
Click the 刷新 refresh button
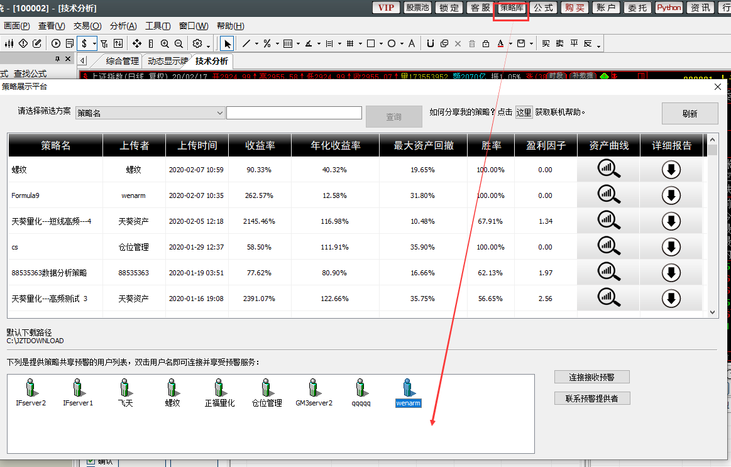point(690,114)
